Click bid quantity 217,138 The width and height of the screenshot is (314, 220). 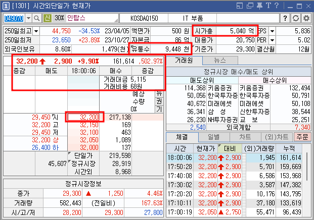(x=120, y=117)
